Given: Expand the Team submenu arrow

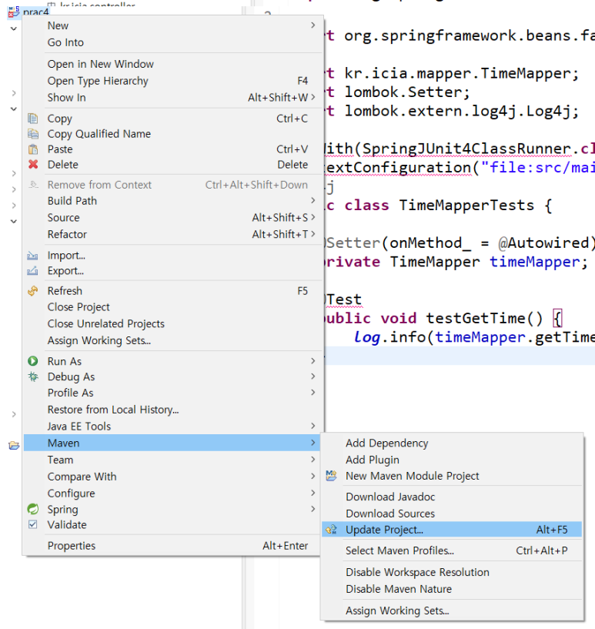Looking at the screenshot, I should (x=313, y=460).
